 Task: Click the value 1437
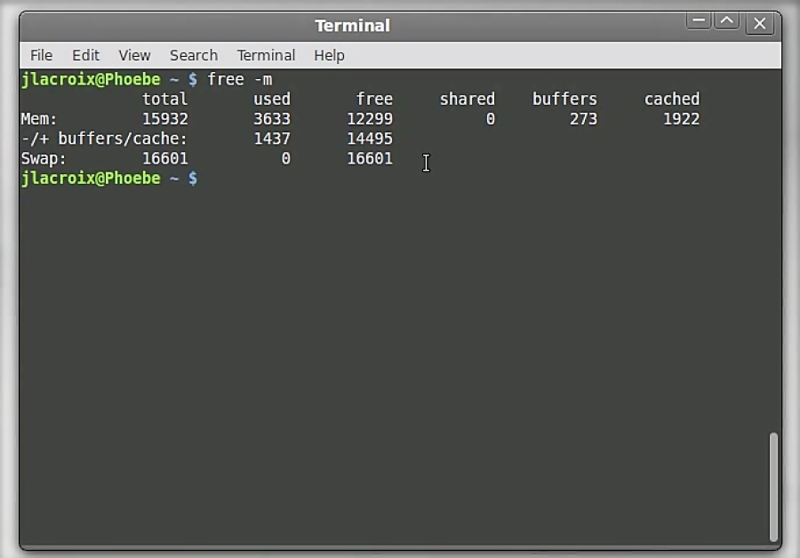(x=272, y=139)
